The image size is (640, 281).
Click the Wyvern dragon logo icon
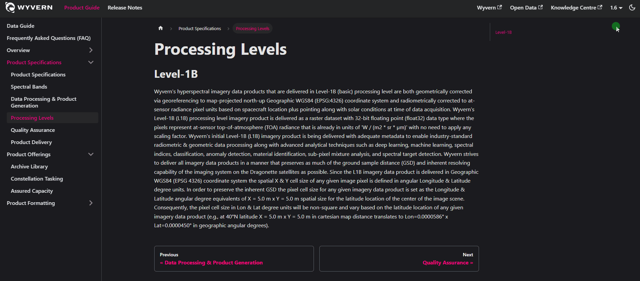(10, 7)
